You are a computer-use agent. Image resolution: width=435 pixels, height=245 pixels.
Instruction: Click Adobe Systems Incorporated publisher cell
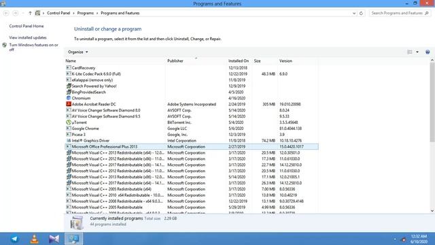coord(192,104)
